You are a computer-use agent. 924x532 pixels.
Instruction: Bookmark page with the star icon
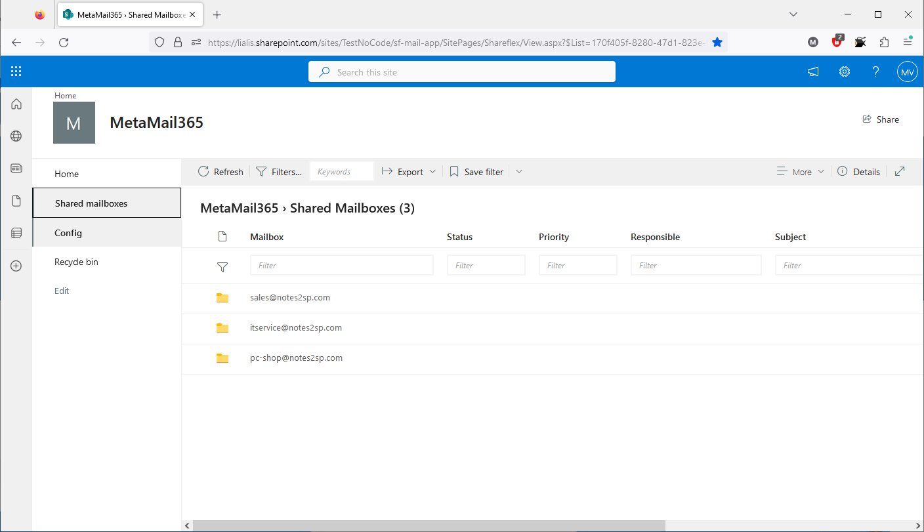(x=717, y=42)
